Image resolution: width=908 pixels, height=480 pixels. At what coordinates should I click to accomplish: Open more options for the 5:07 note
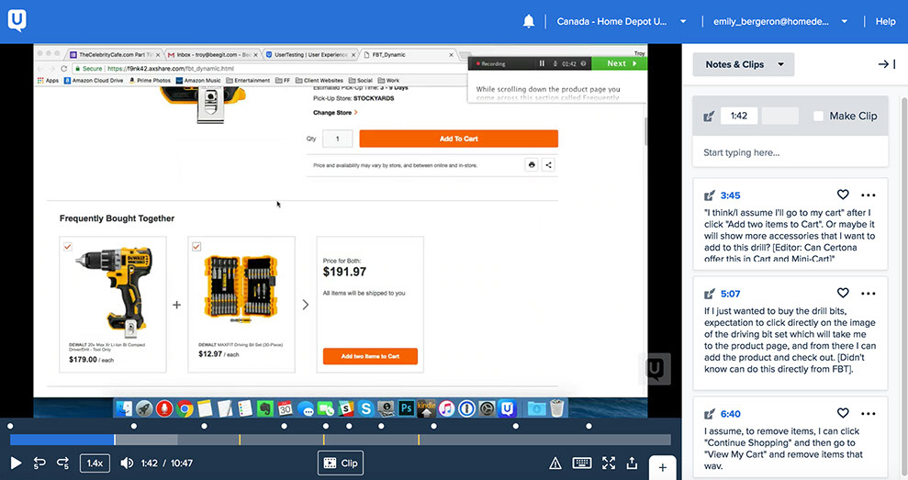tap(868, 293)
